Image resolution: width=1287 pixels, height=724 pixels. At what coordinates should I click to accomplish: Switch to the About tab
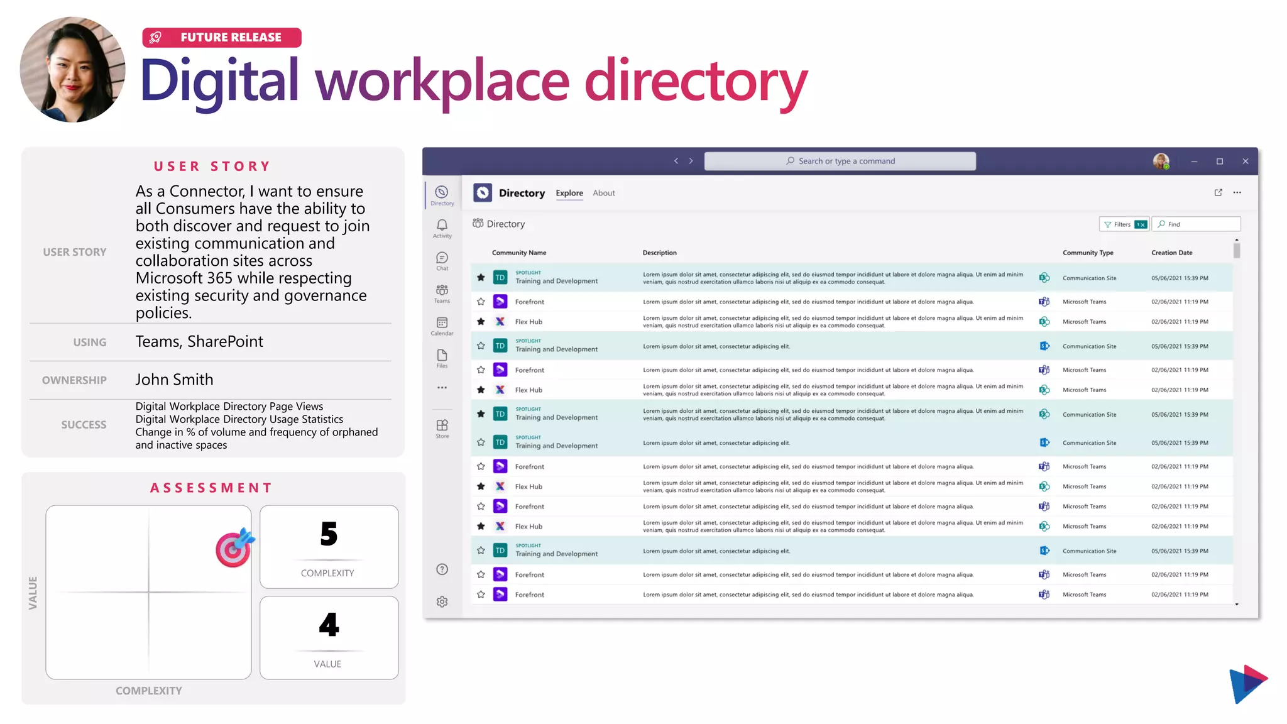[603, 193]
